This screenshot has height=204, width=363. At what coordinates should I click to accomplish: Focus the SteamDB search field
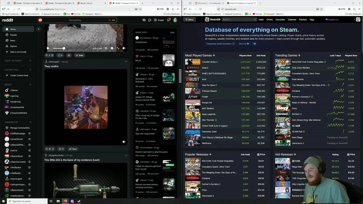click(239, 20)
